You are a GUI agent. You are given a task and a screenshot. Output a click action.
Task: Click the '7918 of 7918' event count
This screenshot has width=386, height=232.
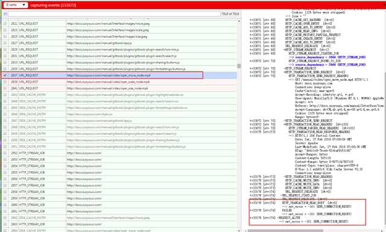[x=230, y=14]
